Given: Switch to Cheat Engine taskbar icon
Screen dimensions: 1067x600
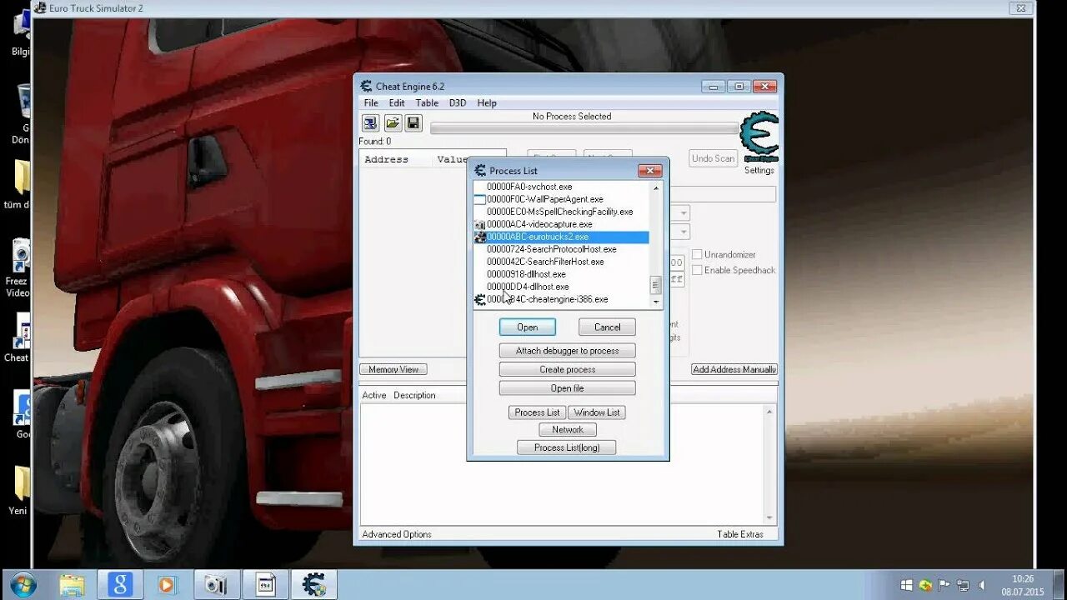Looking at the screenshot, I should [x=314, y=585].
